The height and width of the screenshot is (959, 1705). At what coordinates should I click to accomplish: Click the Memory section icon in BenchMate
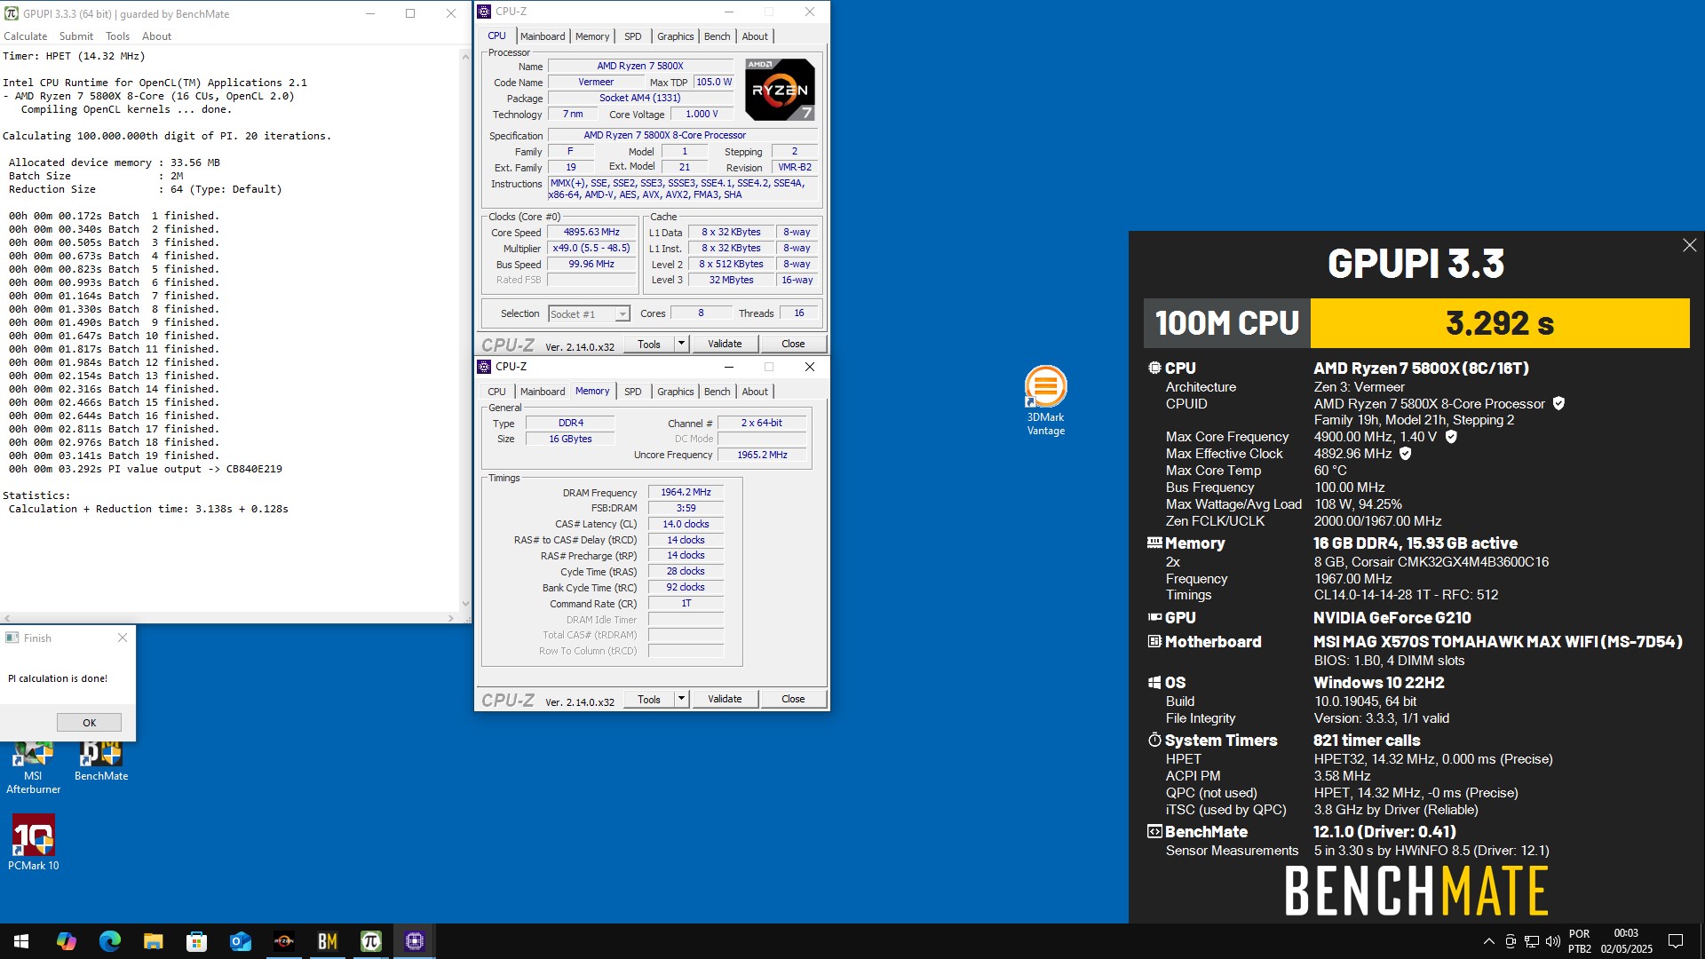[x=1154, y=543]
